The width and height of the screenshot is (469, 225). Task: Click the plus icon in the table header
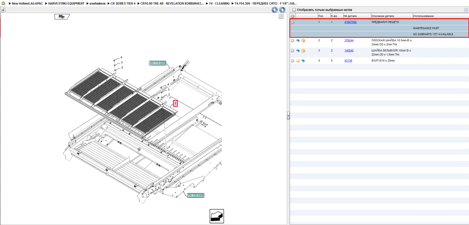[x=293, y=16]
